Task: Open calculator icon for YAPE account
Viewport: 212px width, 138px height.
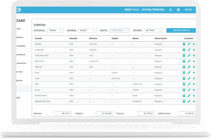Action: (184, 78)
